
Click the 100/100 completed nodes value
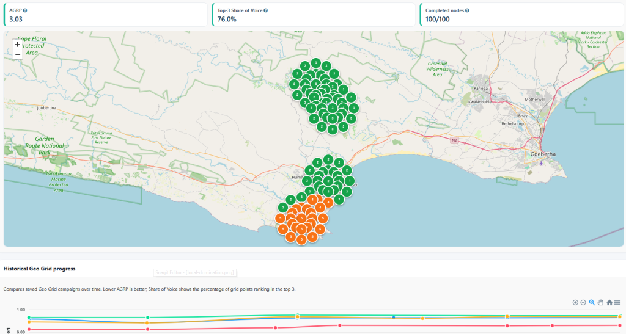pyautogui.click(x=438, y=19)
